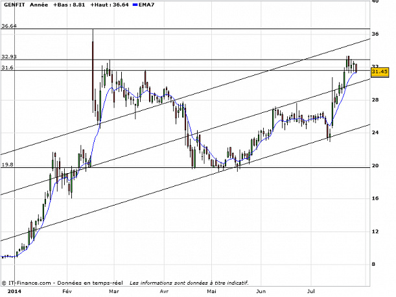This screenshot has height=297, width=396.
Task: Click the 19.8 support level label
Action: [7, 165]
